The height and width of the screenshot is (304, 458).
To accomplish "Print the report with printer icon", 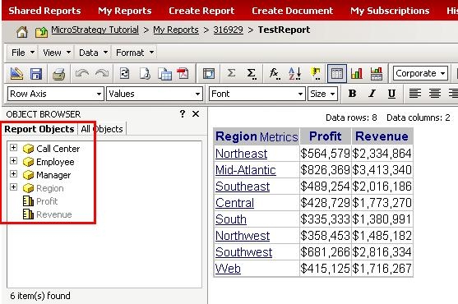I will (x=58, y=74).
